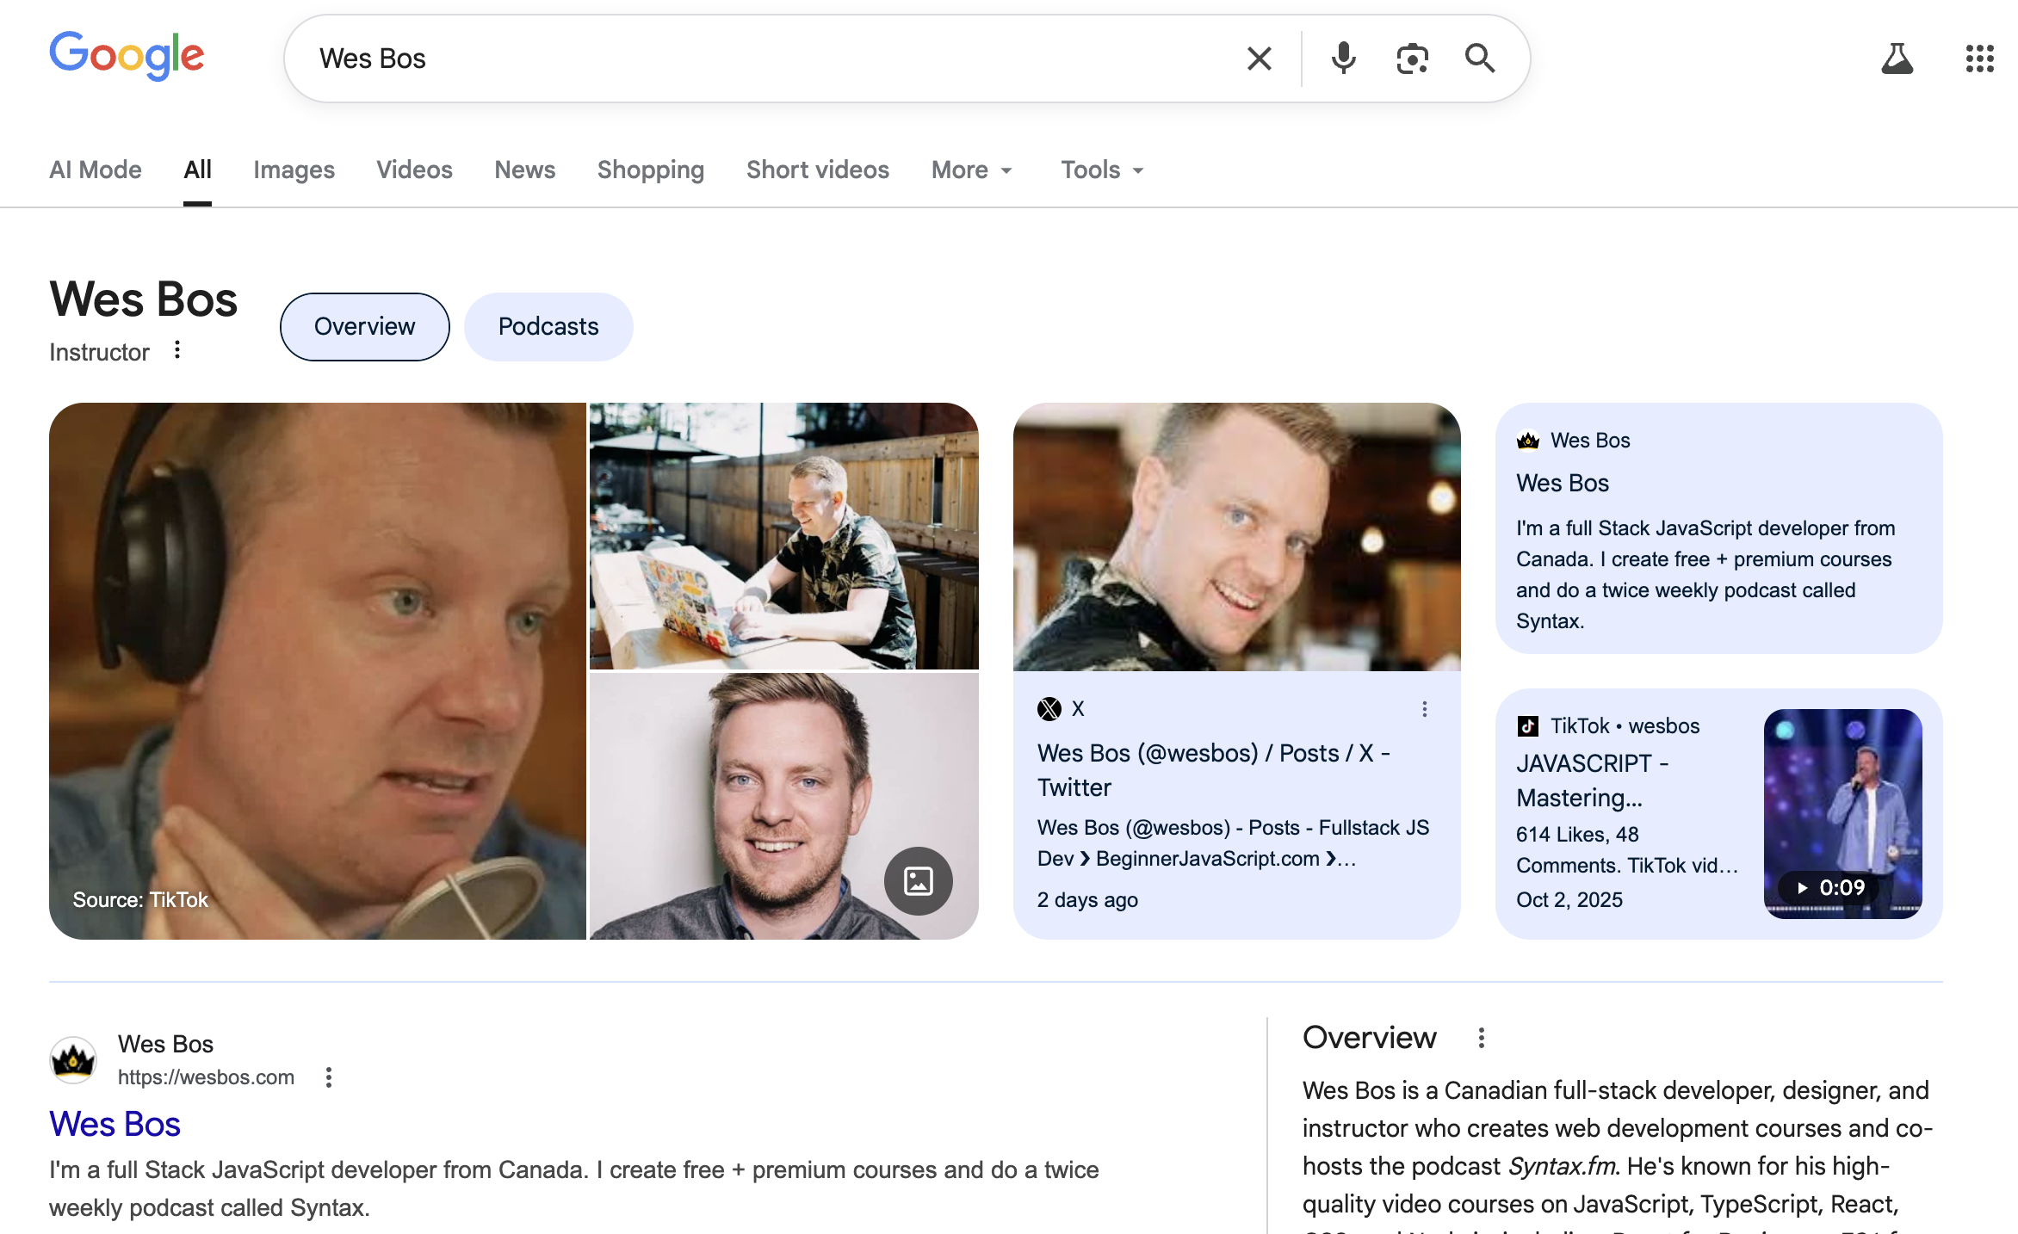
Task: Click the search magnifier icon
Action: point(1480,59)
